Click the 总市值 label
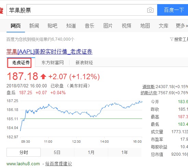The width and height of the screenshot is (188, 168). pyautogui.click(x=157, y=154)
